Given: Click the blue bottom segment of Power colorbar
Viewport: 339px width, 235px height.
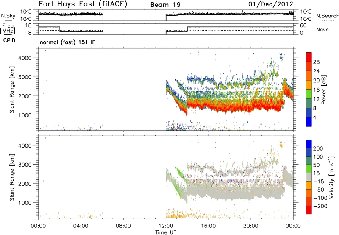Looking at the screenshot, I should tap(309, 122).
